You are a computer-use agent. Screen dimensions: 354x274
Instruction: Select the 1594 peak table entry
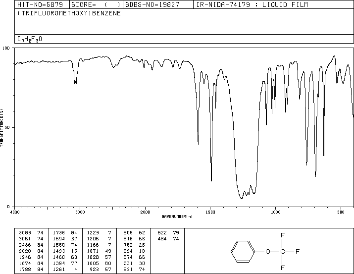(65, 239)
